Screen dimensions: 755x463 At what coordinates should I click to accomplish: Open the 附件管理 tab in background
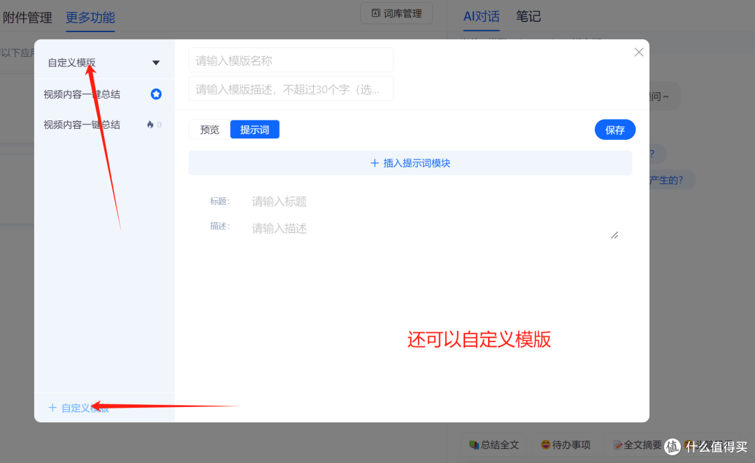click(27, 17)
